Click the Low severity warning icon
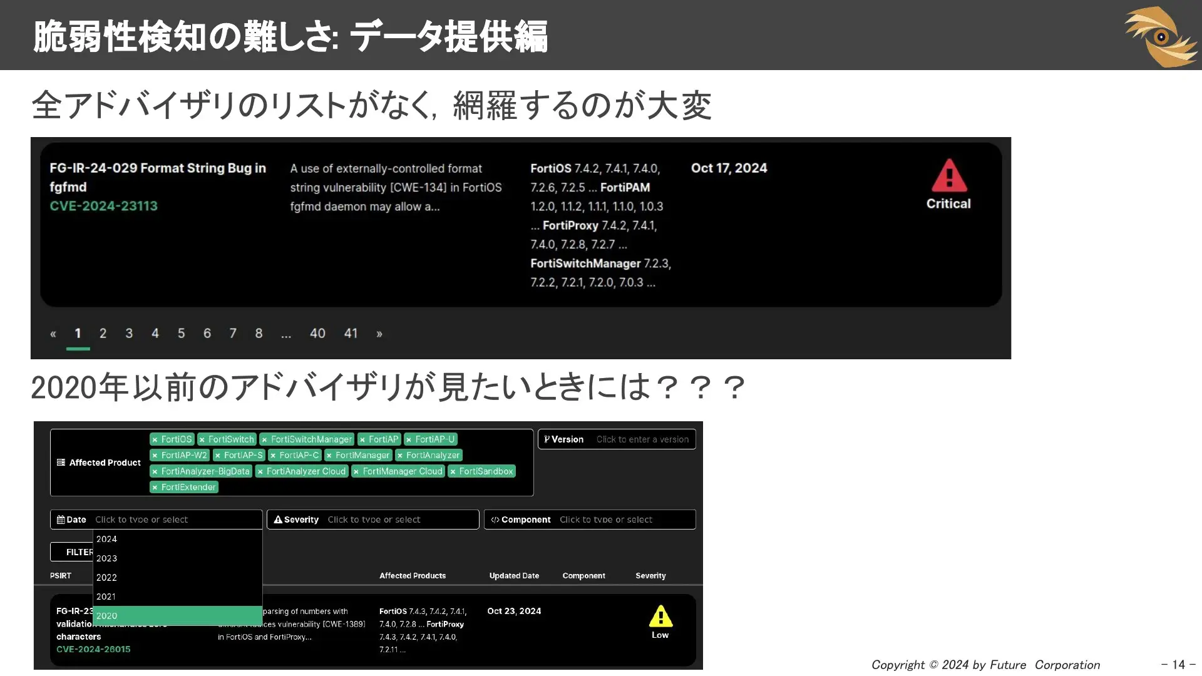This screenshot has width=1202, height=676. tap(660, 616)
